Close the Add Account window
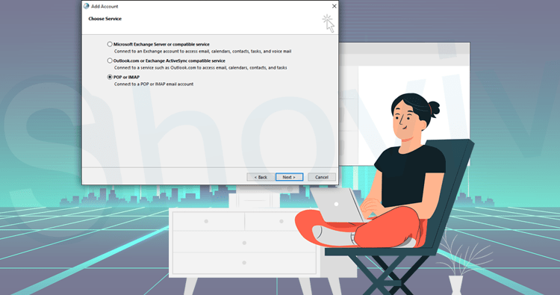Viewport: 560px width, 295px height. (x=334, y=6)
